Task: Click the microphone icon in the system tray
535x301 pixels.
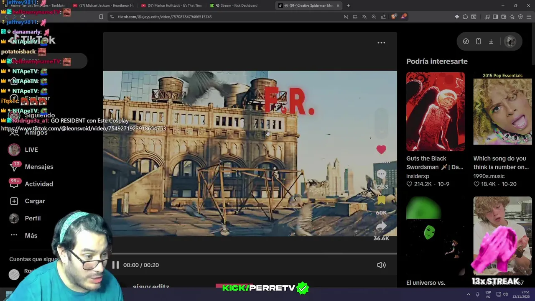Action: 478,294
